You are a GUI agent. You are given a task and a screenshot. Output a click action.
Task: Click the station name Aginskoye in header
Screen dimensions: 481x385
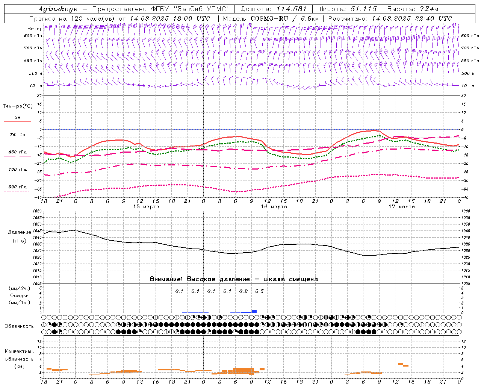(57, 9)
